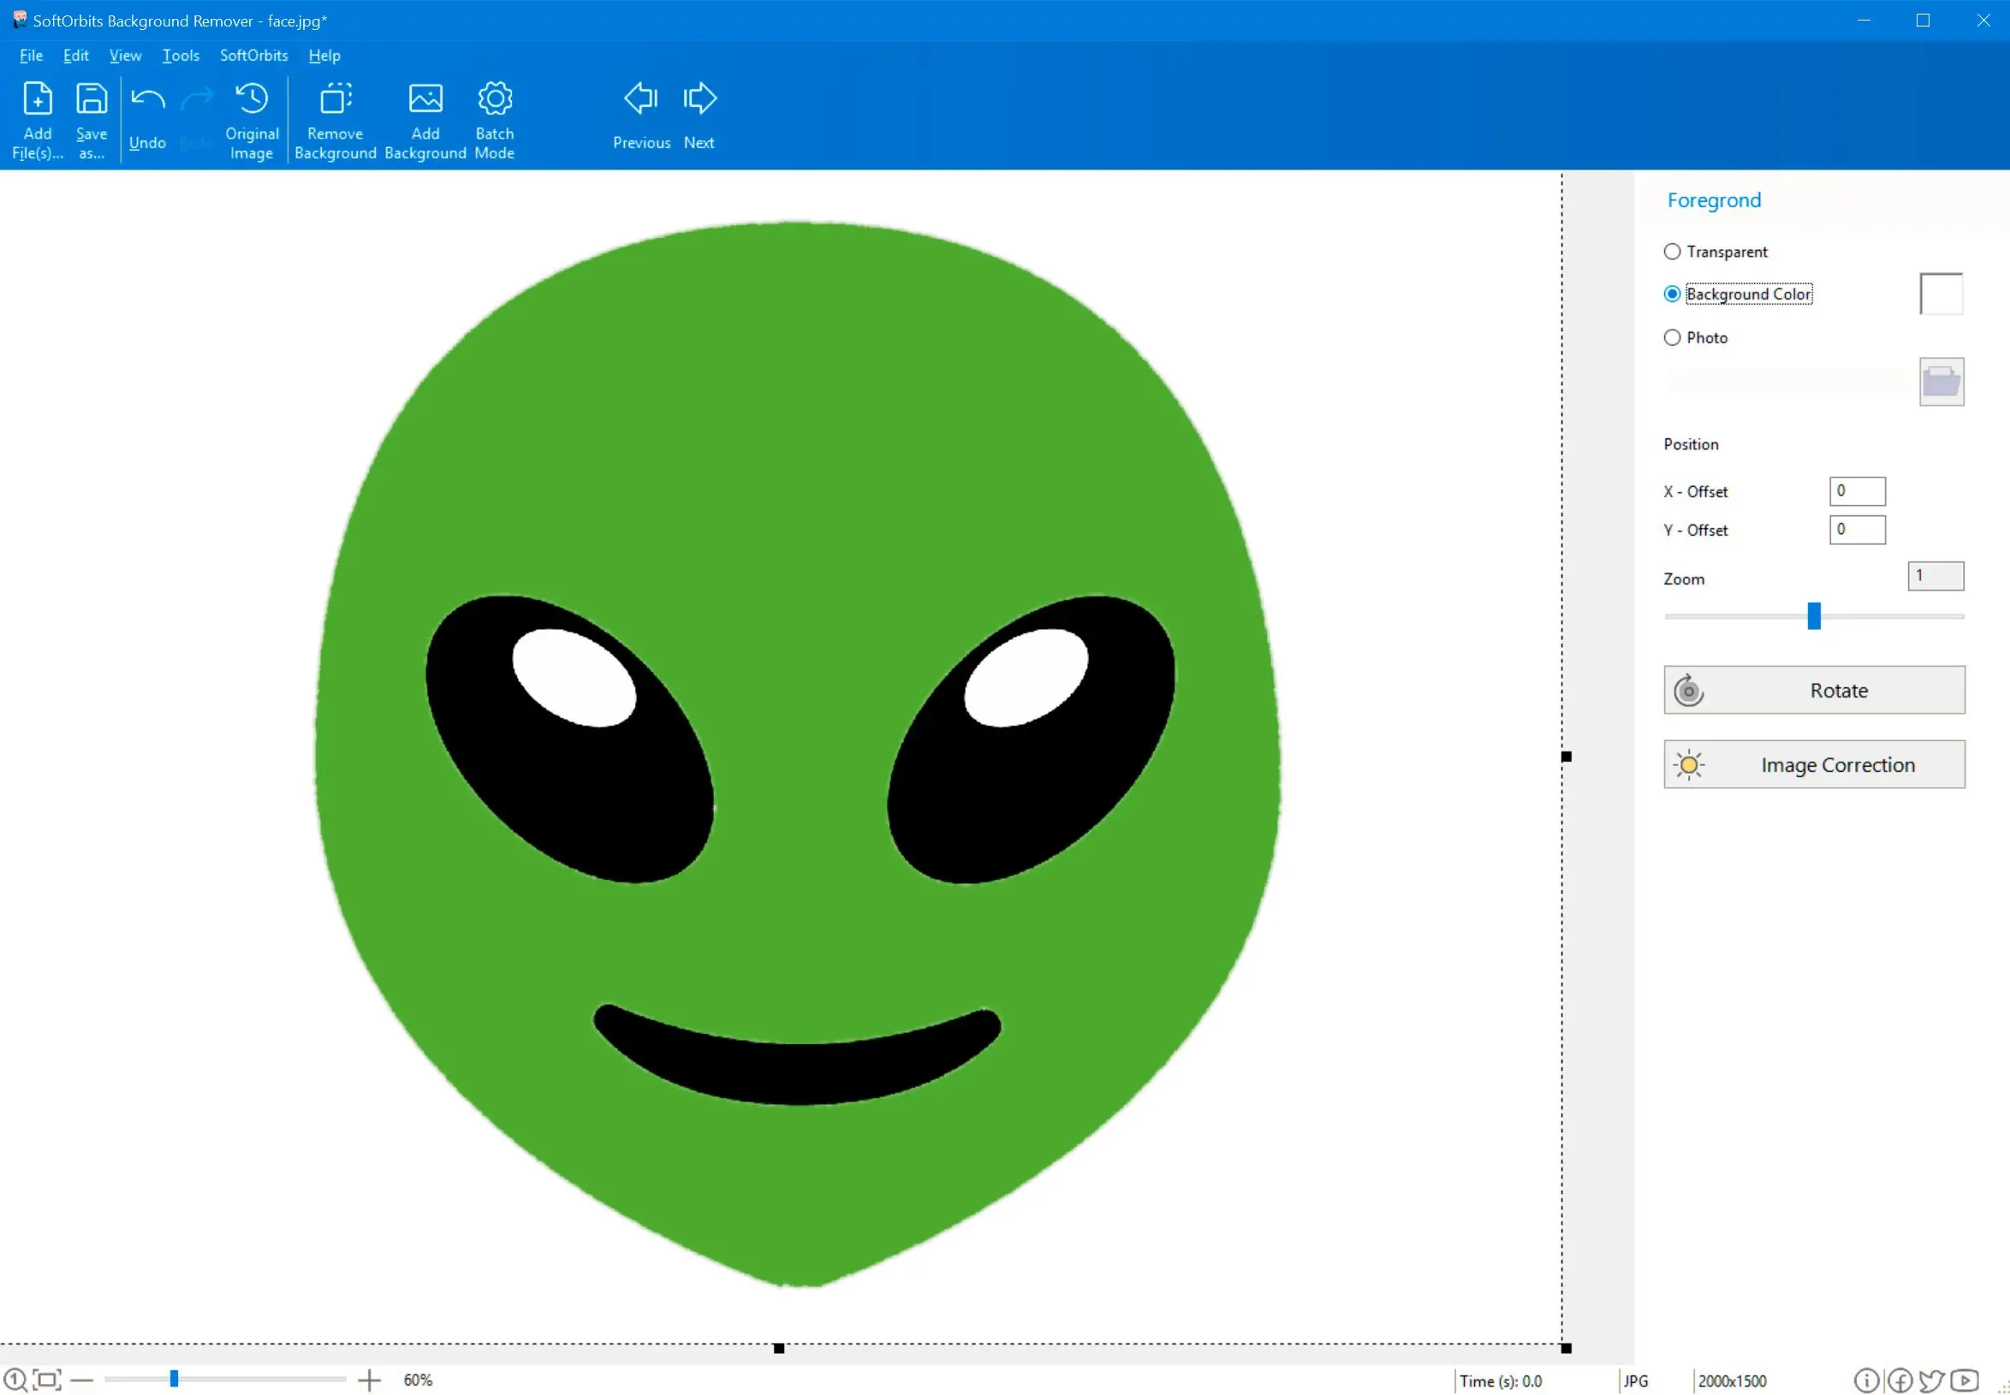The width and height of the screenshot is (2010, 1395).
Task: Click the X-Offset input field
Action: click(1858, 490)
